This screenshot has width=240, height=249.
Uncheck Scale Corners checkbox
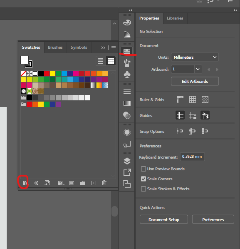144,179
